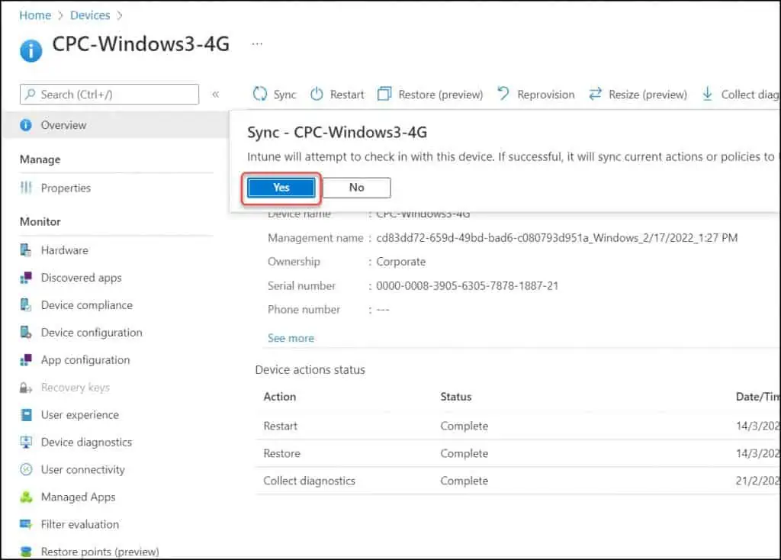The image size is (781, 560).
Task: Click the Device actions status heading
Action: (310, 370)
